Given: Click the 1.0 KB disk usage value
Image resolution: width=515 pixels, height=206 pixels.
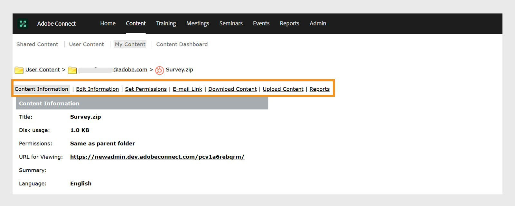Looking at the screenshot, I should click(x=80, y=130).
